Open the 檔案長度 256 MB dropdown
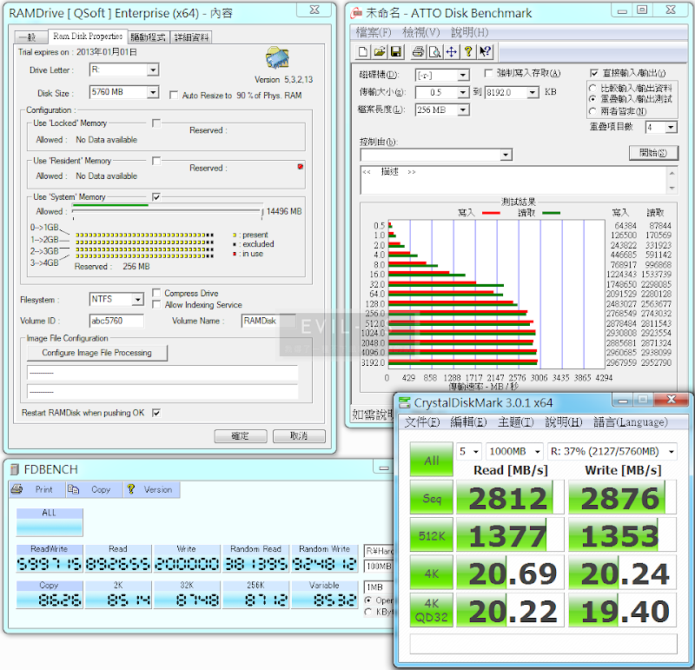Viewport: 695px width, 670px height. [x=463, y=109]
